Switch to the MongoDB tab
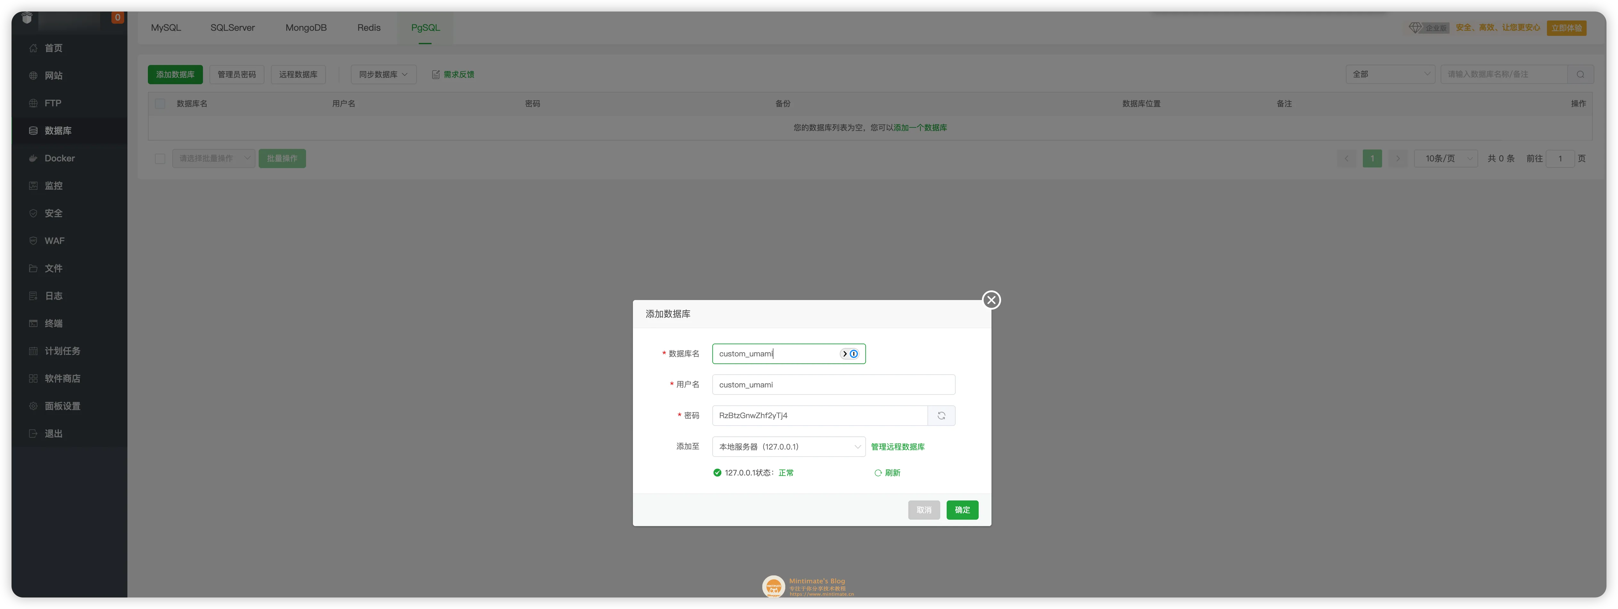1618x609 pixels. click(x=306, y=28)
